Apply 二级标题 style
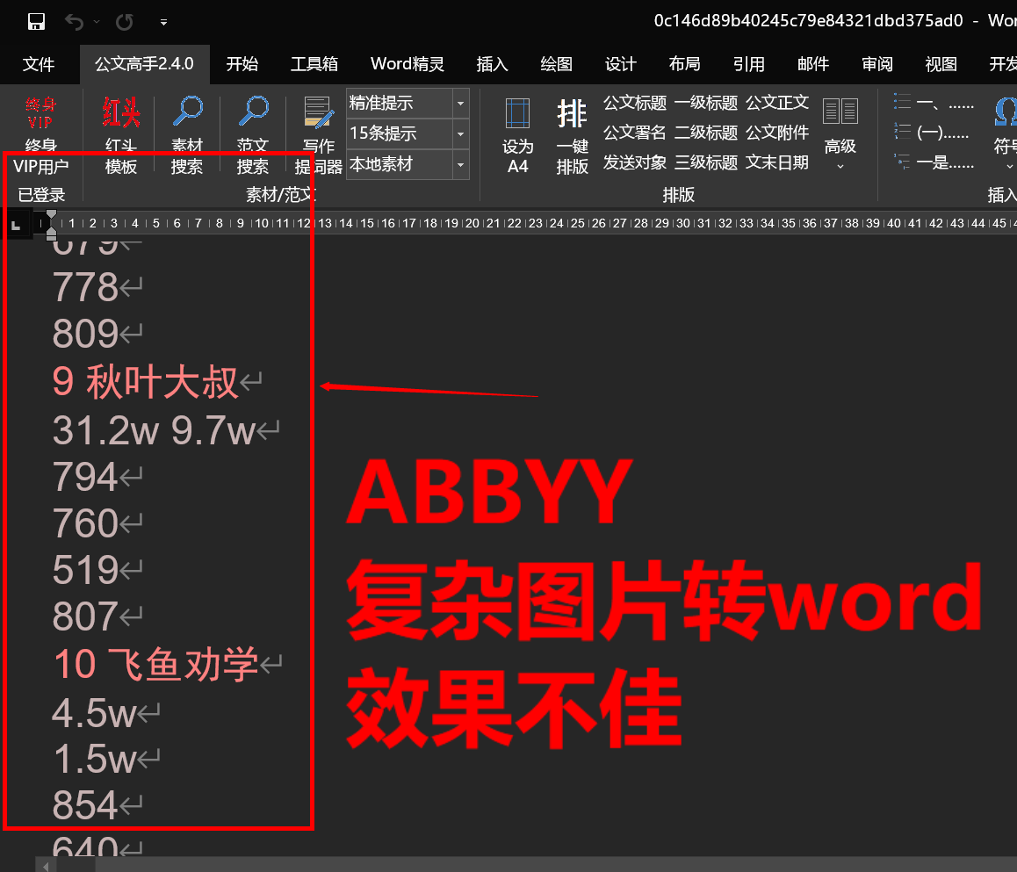Image resolution: width=1017 pixels, height=872 pixels. point(706,133)
